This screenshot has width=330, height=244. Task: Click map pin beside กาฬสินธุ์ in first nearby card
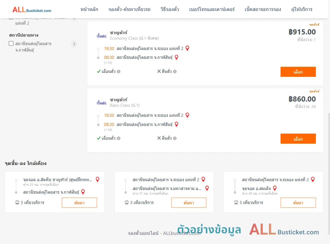[x=83, y=192]
